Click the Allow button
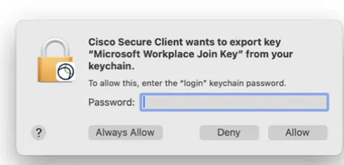 (298, 132)
